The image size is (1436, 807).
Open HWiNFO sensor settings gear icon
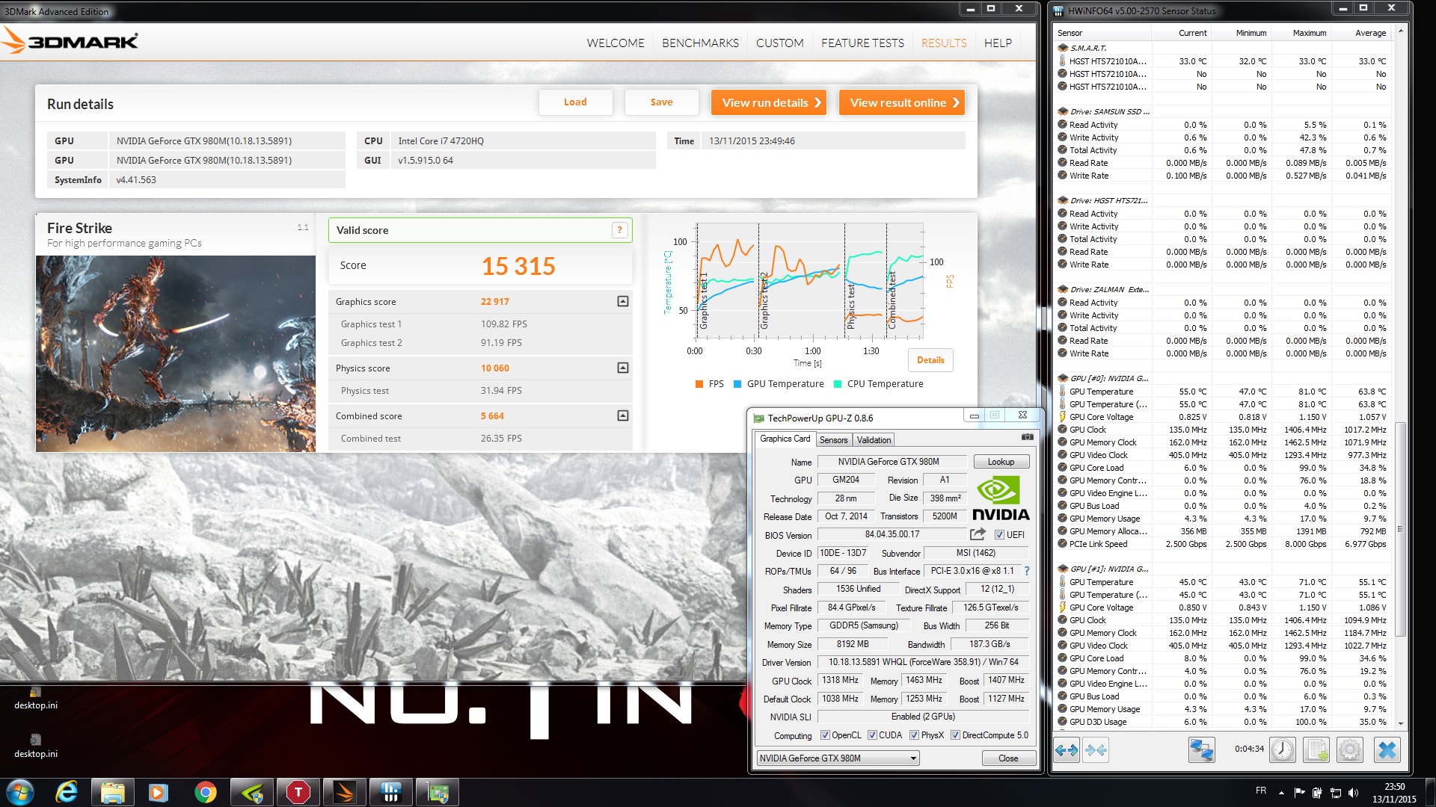point(1350,749)
